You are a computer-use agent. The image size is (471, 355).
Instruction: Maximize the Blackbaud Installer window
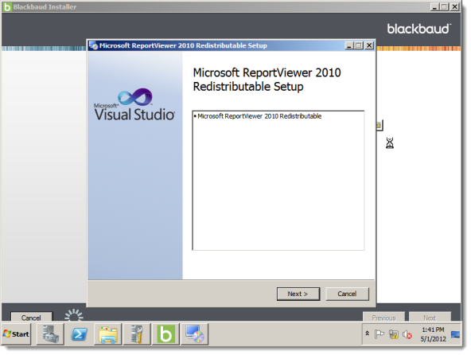(444, 6)
